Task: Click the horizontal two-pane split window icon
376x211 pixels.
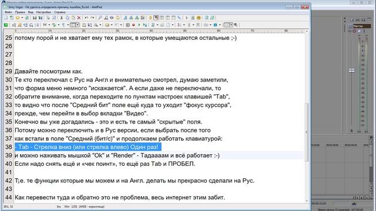Action: pos(173,18)
